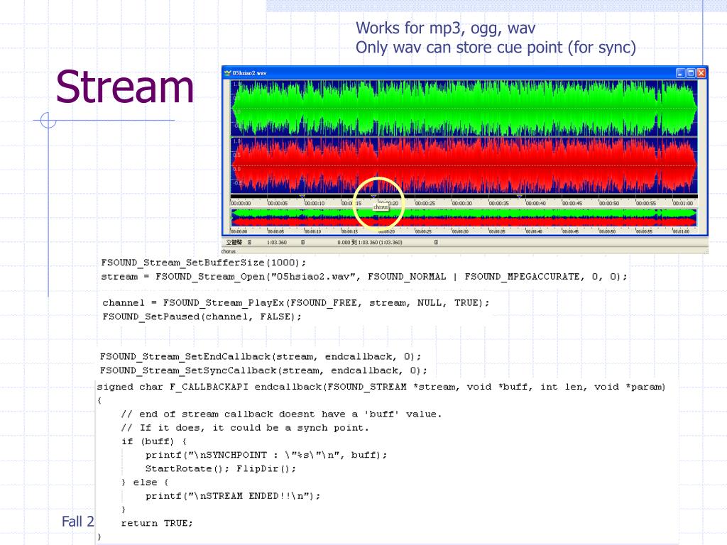Click the 0.0 amplitude label of red channel
727x545 pixels.
[x=236, y=169]
